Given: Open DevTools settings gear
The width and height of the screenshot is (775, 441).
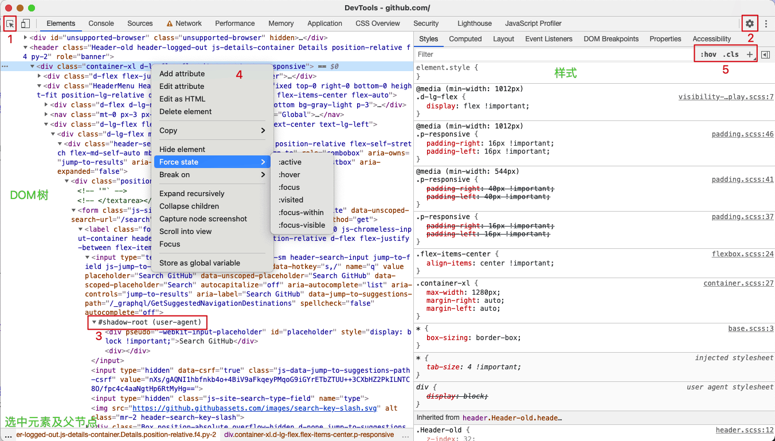Looking at the screenshot, I should (750, 24).
